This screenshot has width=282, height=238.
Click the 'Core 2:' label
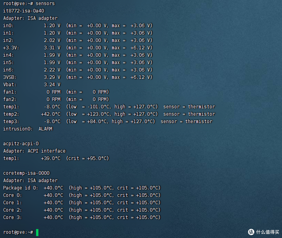[x=13, y=210]
